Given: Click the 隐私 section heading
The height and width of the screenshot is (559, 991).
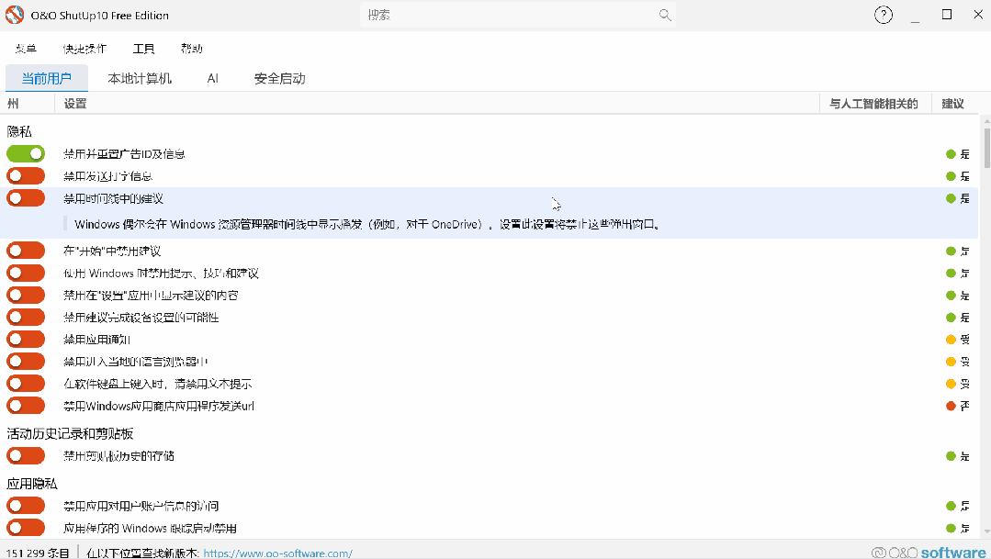Looking at the screenshot, I should click(x=19, y=131).
